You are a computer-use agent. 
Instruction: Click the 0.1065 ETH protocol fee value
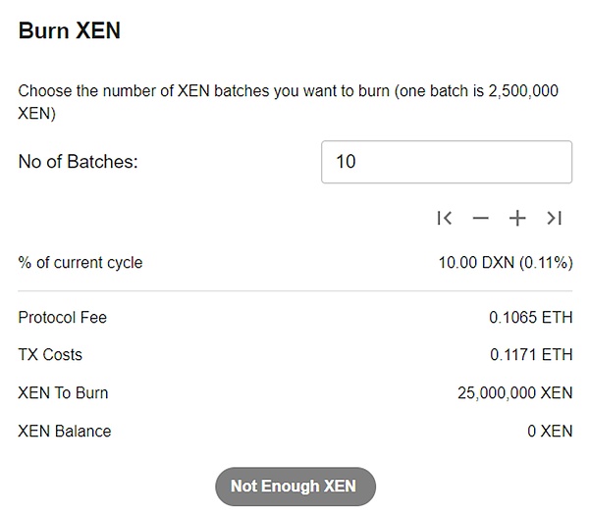[x=531, y=318]
